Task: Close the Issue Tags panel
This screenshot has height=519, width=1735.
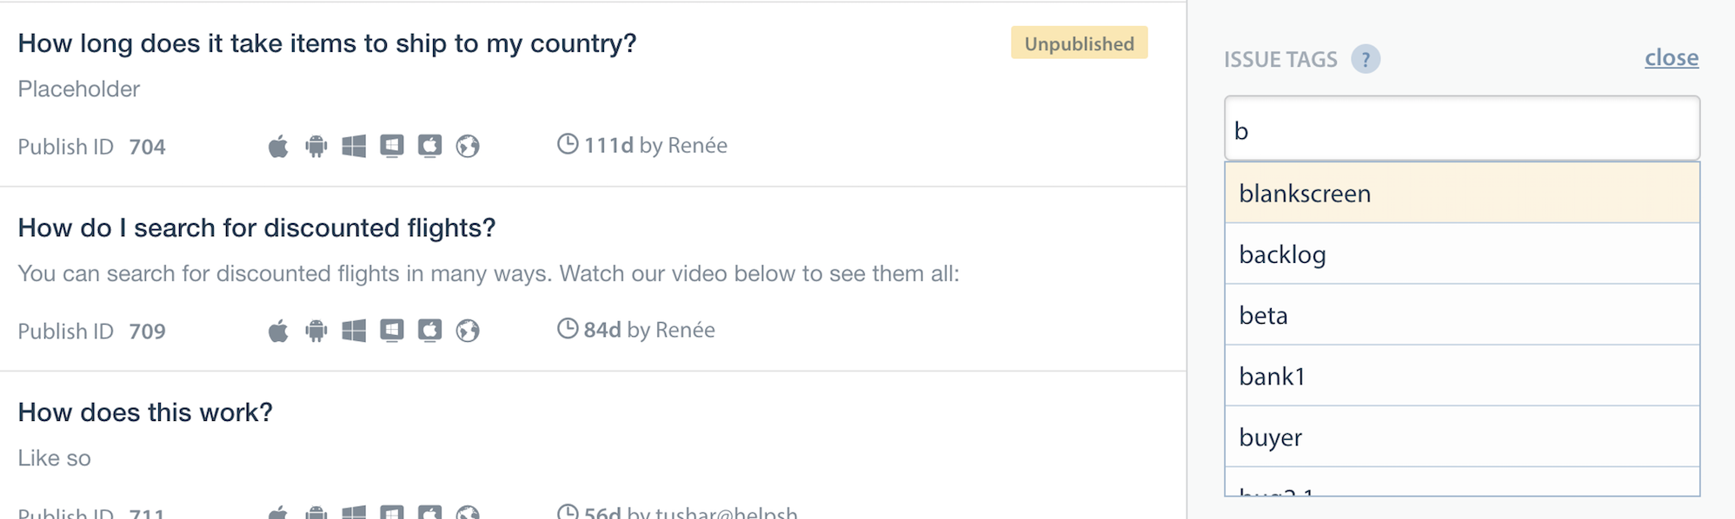Action: pyautogui.click(x=1671, y=58)
